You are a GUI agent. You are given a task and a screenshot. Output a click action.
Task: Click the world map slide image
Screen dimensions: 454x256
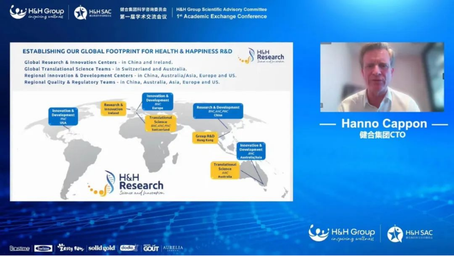coord(151,146)
